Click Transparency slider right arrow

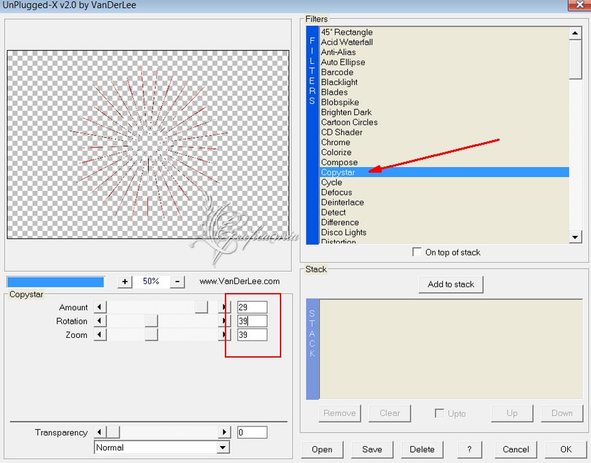[224, 432]
